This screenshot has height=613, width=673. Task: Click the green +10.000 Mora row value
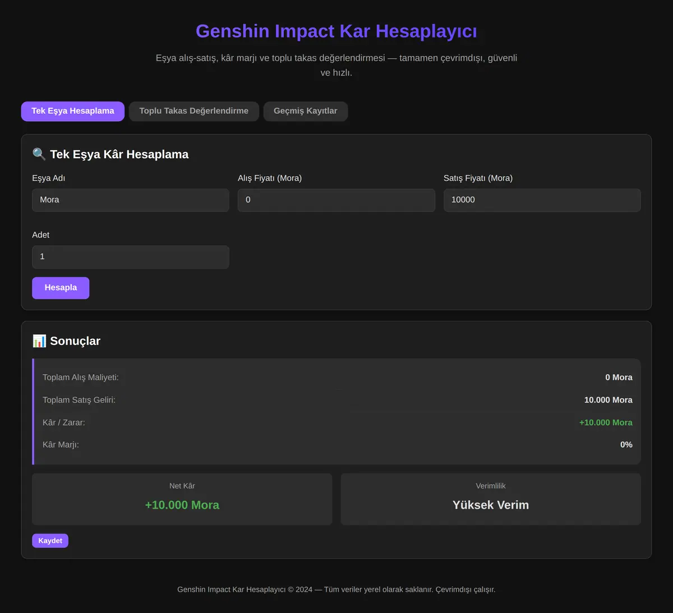coord(606,422)
